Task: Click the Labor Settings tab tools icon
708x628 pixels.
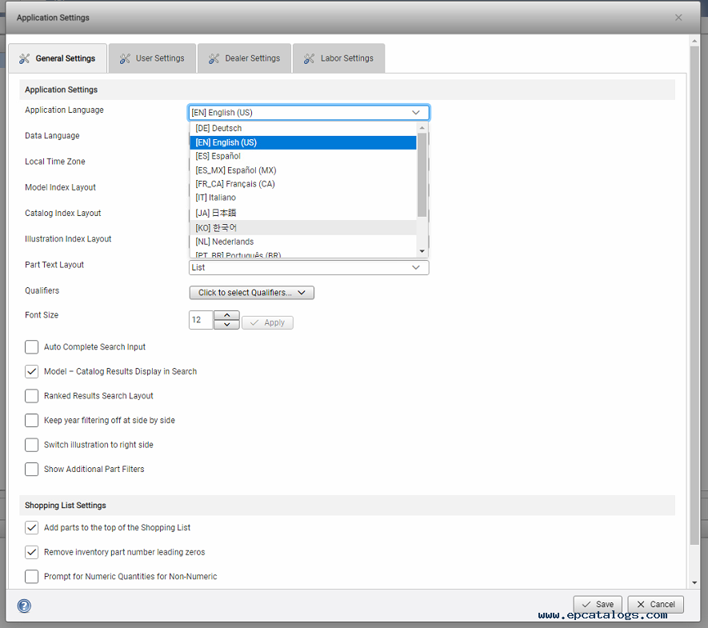Action: click(x=309, y=58)
